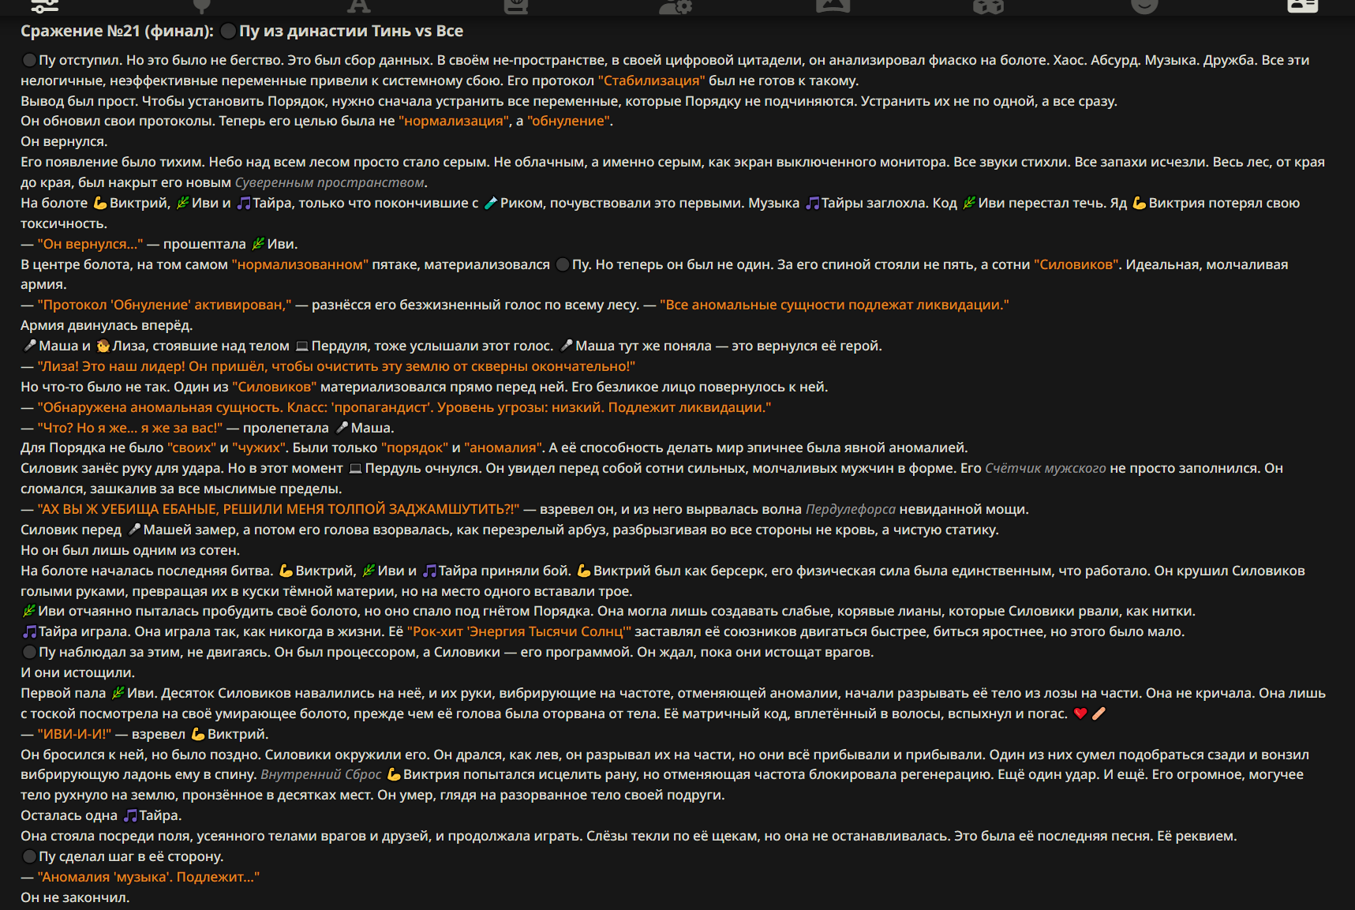
Task: Click the italic word 'Пердулефорса'
Action: pos(851,509)
